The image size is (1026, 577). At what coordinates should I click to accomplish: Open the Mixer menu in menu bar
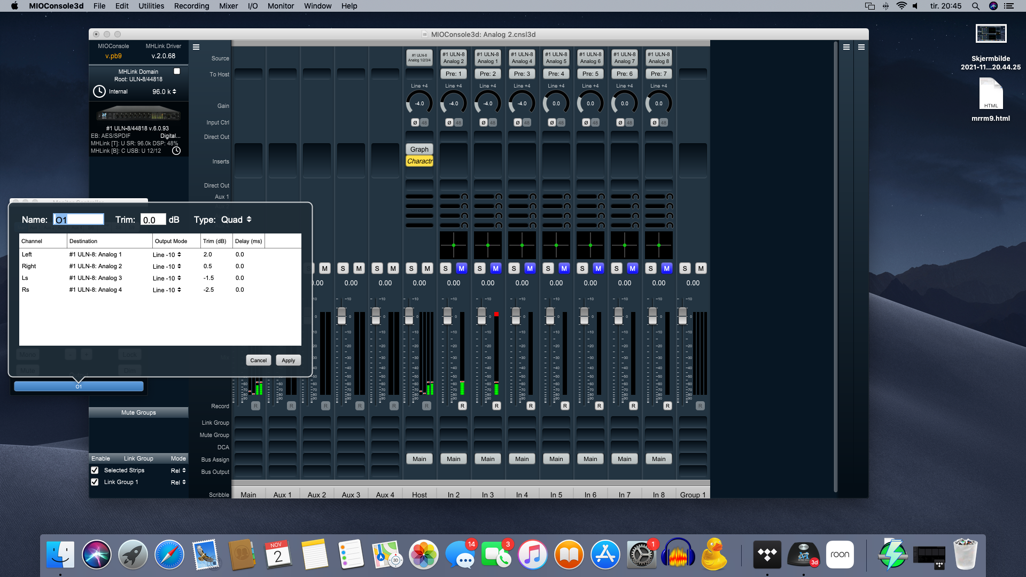pos(227,6)
